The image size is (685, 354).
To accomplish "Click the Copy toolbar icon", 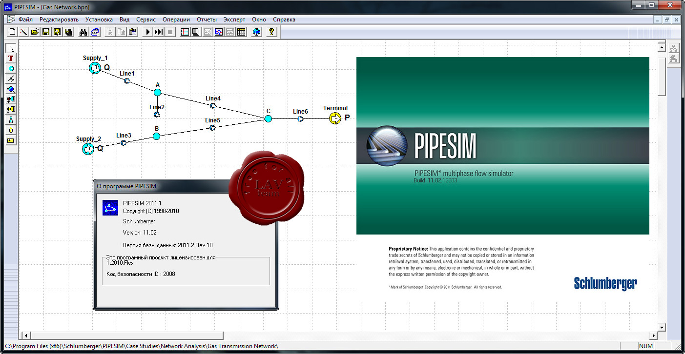I will (x=121, y=32).
